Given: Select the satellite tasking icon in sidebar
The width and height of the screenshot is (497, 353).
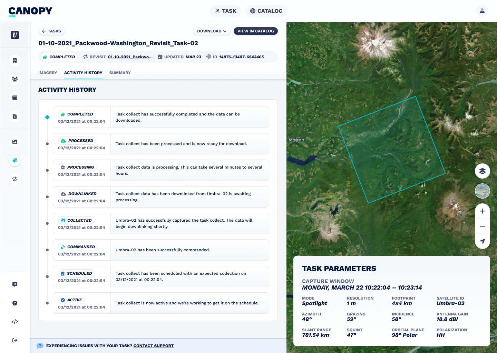Looking at the screenshot, I should pyautogui.click(x=15, y=160).
